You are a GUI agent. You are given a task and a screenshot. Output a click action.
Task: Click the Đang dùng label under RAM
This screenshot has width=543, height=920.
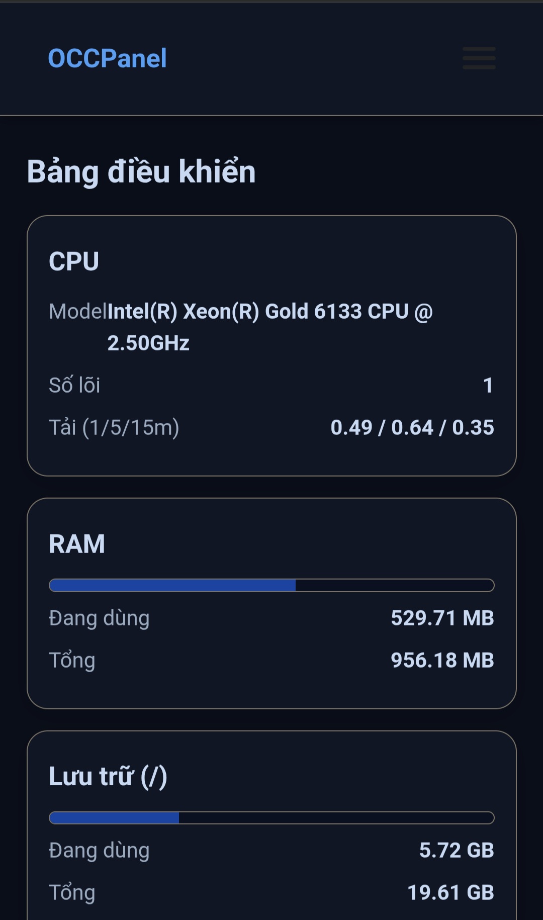pos(99,618)
